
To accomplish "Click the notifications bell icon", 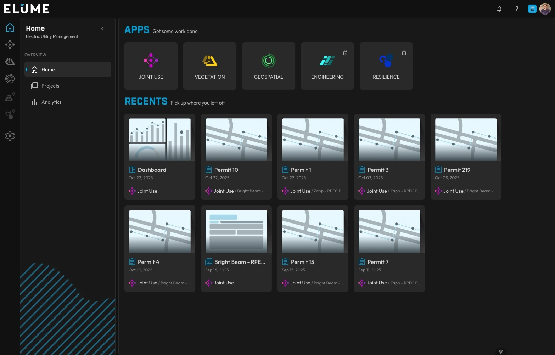I will pos(499,9).
